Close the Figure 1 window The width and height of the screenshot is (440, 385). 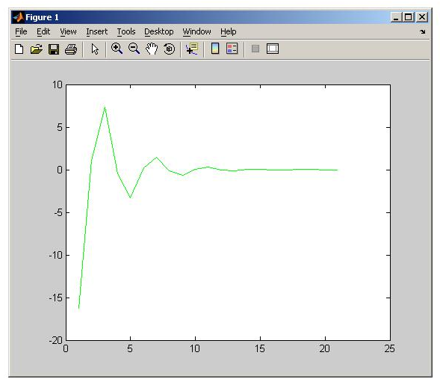[422, 17]
